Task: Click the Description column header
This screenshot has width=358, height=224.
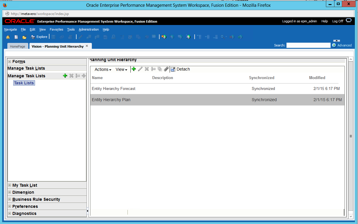Action: pyautogui.click(x=163, y=78)
